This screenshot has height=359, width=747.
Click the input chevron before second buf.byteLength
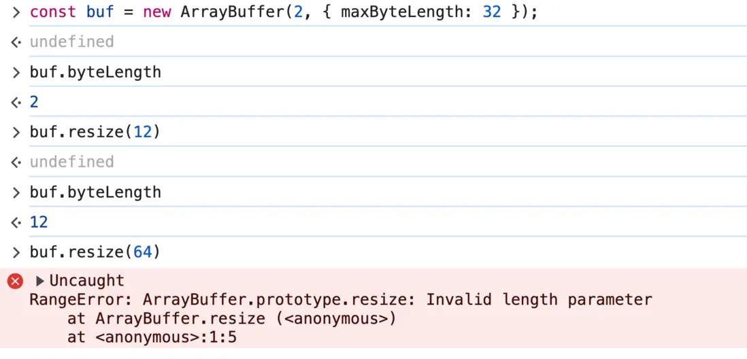pyautogui.click(x=16, y=192)
